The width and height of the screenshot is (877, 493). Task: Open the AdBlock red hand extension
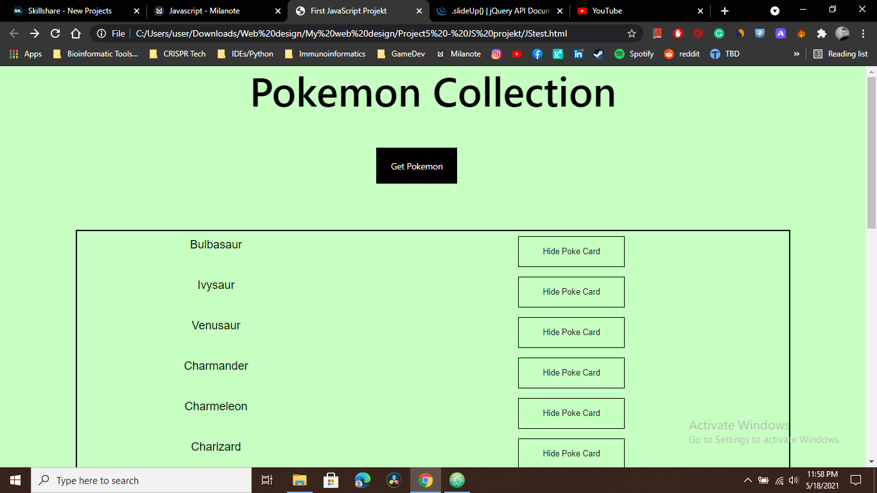(678, 33)
